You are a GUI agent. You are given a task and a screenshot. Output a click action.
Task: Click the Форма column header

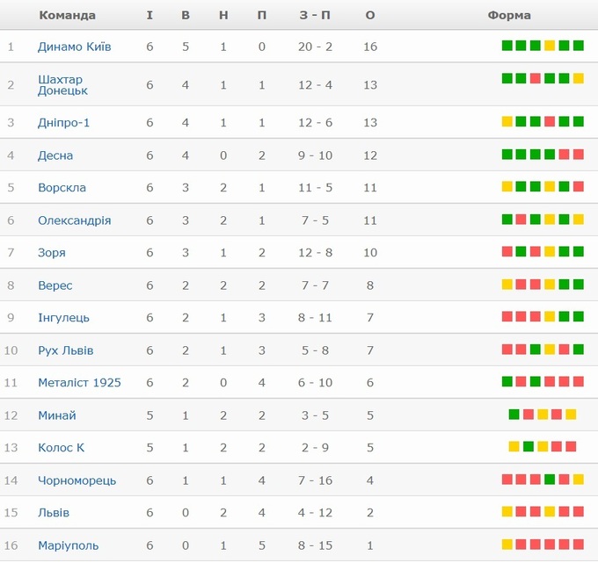coord(509,15)
